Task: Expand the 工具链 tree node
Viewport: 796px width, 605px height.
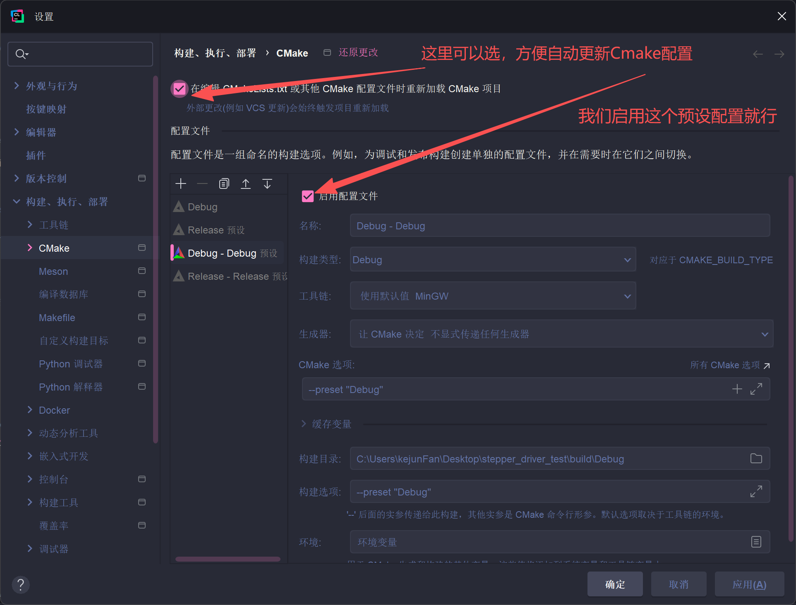Action: click(x=30, y=224)
